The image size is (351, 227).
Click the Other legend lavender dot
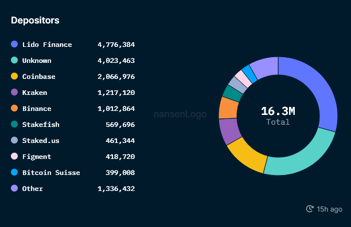click(x=14, y=188)
